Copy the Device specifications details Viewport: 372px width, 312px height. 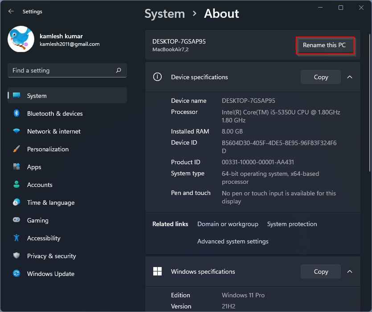tap(320, 77)
